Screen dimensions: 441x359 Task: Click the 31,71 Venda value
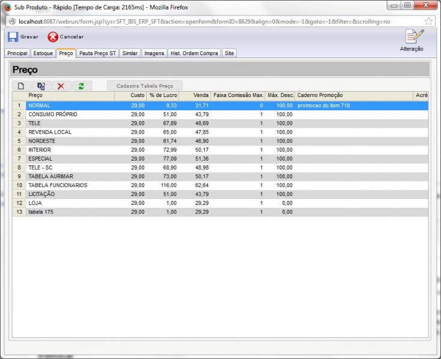(x=202, y=105)
